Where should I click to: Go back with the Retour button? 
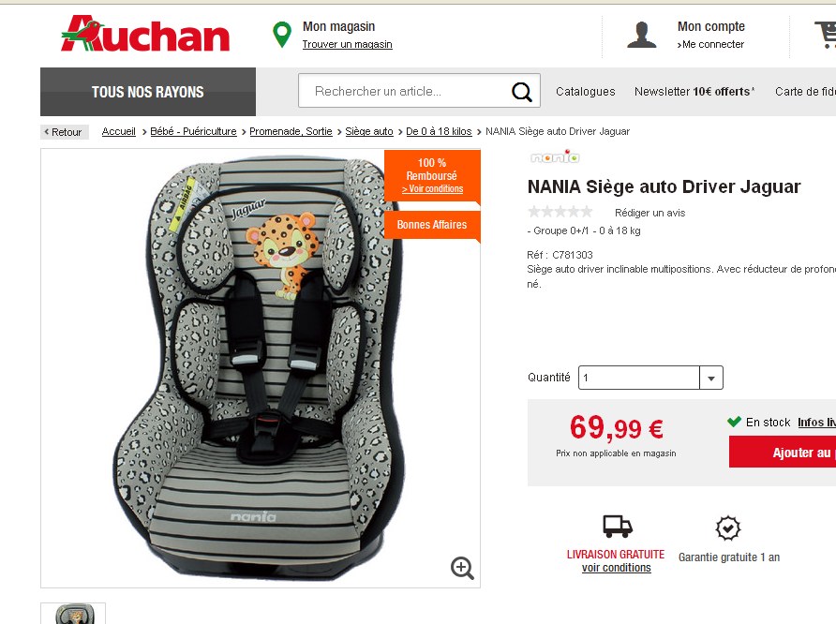[64, 132]
